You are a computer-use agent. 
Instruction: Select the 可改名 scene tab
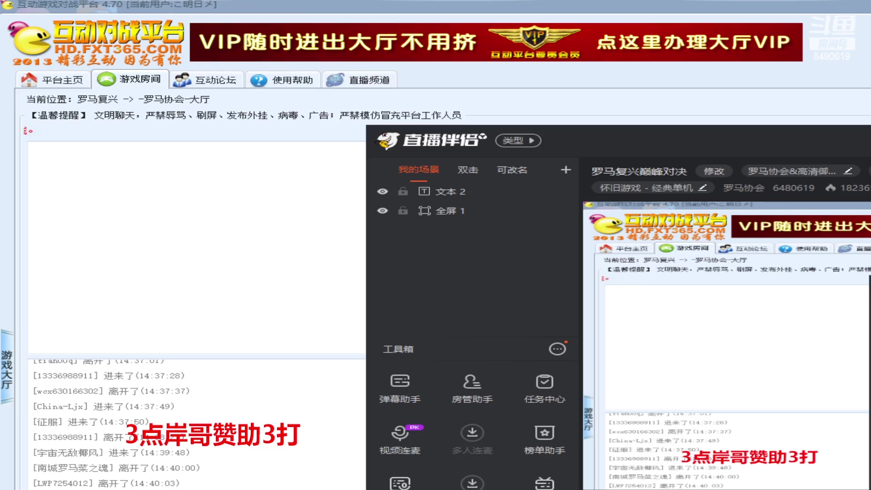click(512, 170)
